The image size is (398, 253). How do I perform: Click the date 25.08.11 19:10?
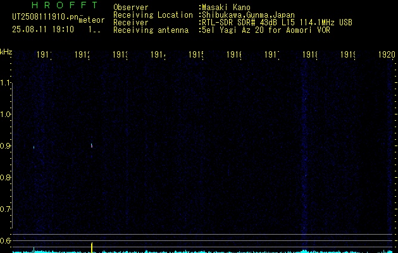(43, 29)
